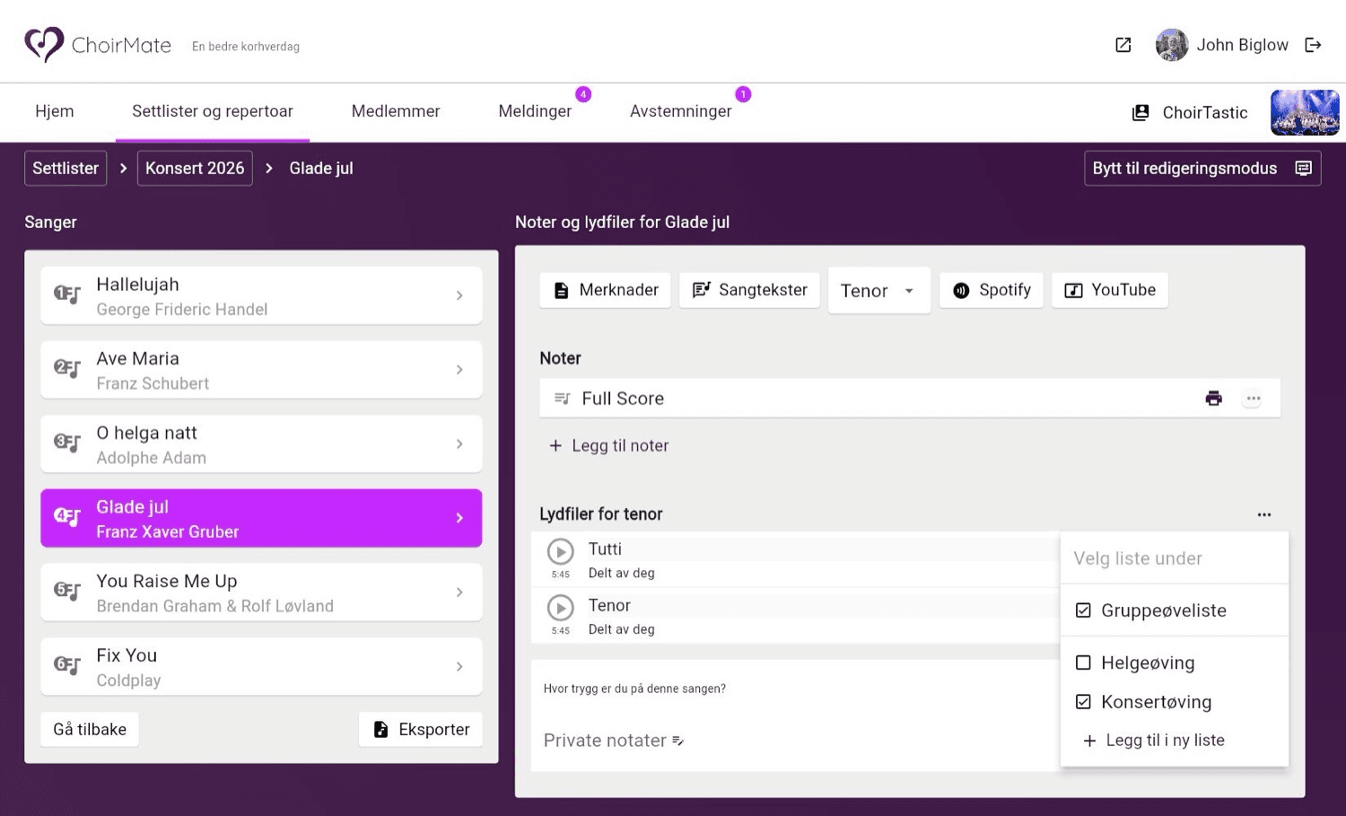Image resolution: width=1346 pixels, height=816 pixels.
Task: Open the Meldinger tab
Action: pos(535,111)
